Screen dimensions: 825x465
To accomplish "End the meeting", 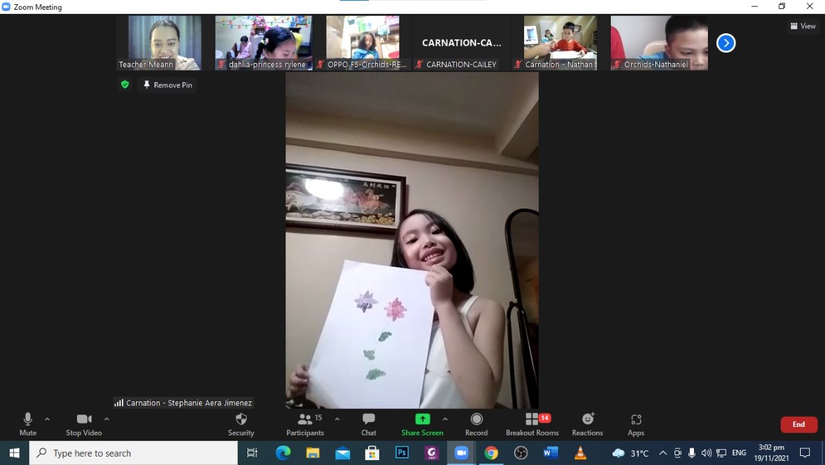I will coord(799,425).
